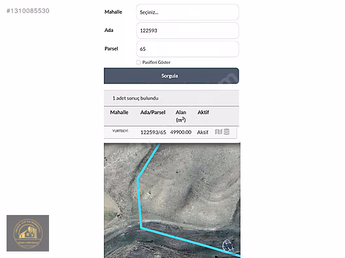The width and height of the screenshot is (345, 258).
Task: Click the 'Ada/Parsel' column header
Action: click(x=153, y=112)
